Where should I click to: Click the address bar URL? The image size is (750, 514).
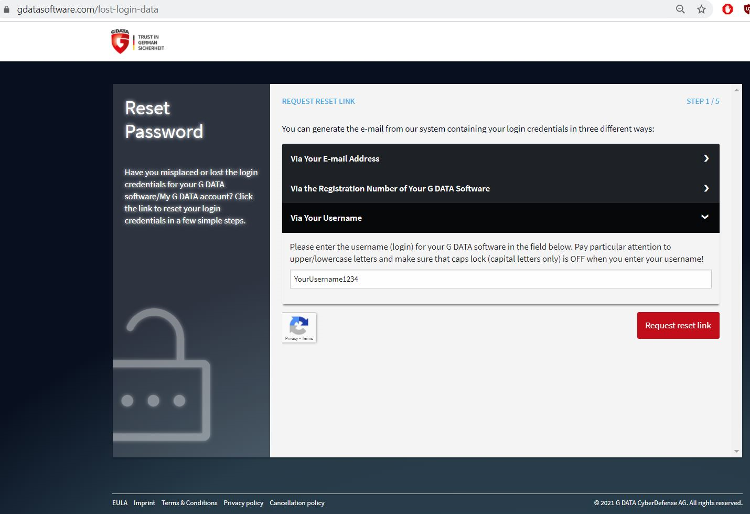(88, 9)
